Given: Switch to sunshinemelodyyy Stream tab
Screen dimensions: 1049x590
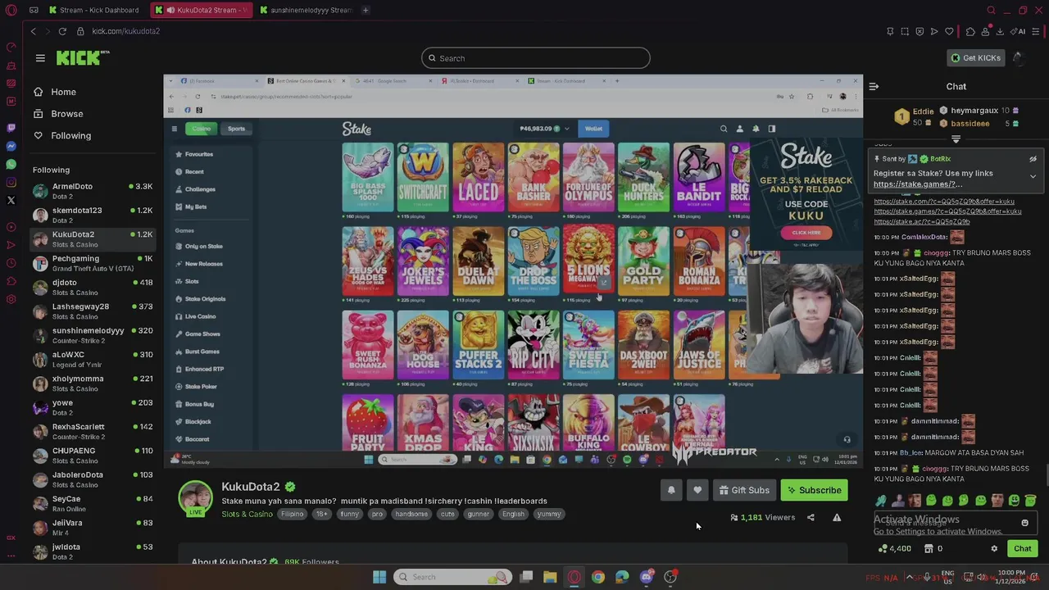Looking at the screenshot, I should [305, 10].
